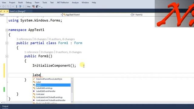Close the active Form1.cs code tab
This screenshot has width=194, height=109.
7,11
